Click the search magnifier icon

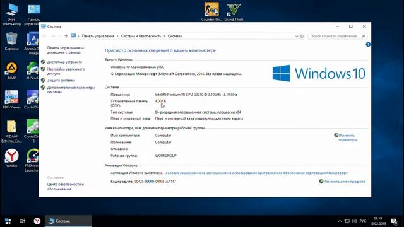364,36
